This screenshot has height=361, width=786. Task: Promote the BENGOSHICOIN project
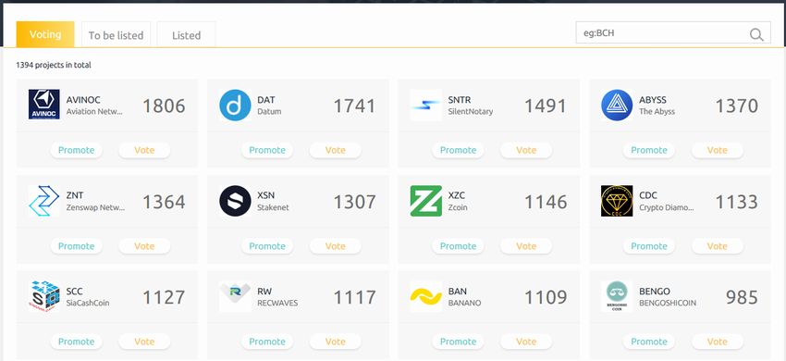pyautogui.click(x=649, y=342)
